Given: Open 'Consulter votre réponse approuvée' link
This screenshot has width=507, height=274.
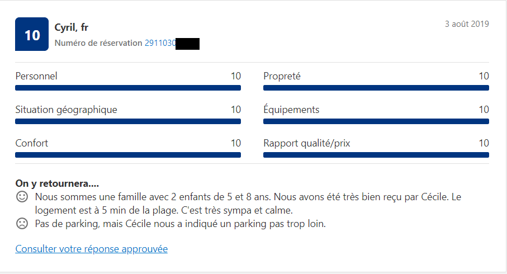Looking at the screenshot, I should (91, 249).
